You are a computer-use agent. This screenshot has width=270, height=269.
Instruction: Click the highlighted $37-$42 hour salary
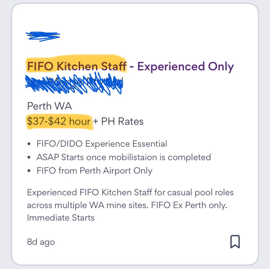point(59,122)
